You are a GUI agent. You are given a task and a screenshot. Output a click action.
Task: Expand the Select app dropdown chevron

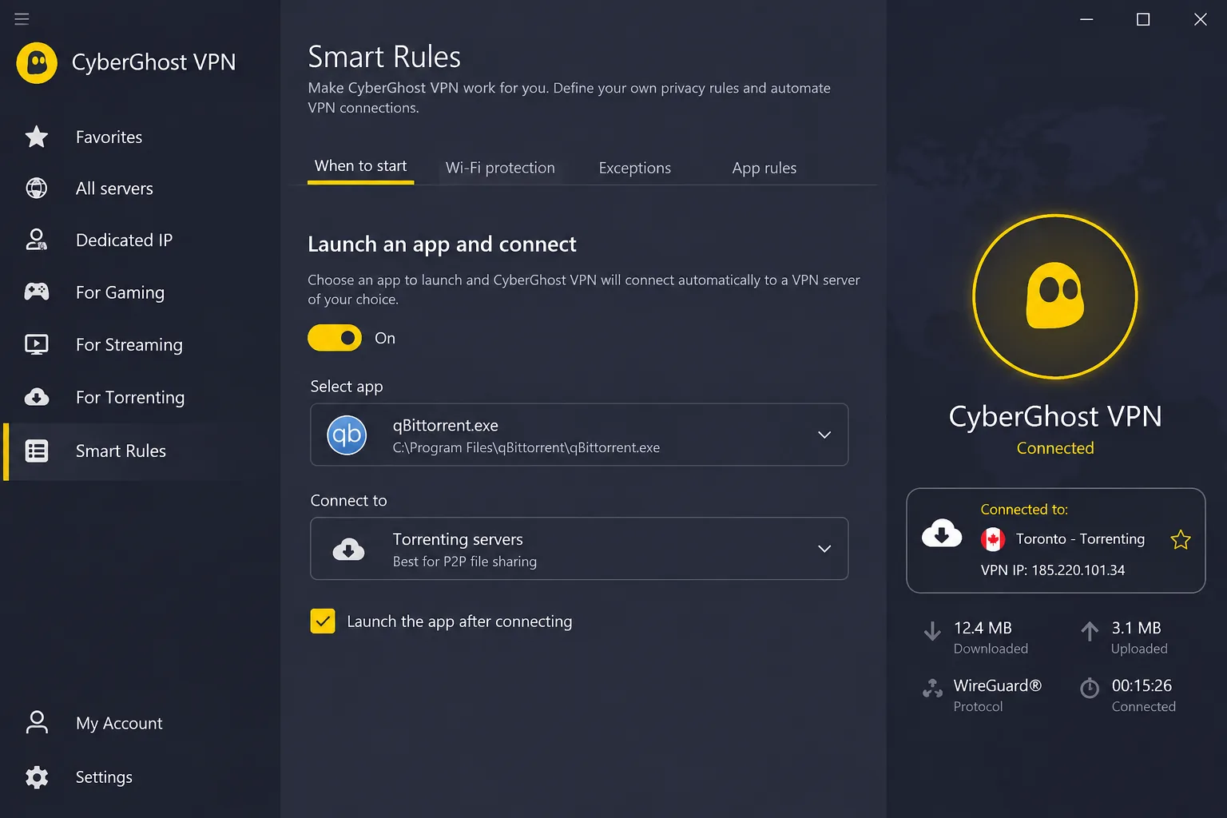click(824, 435)
